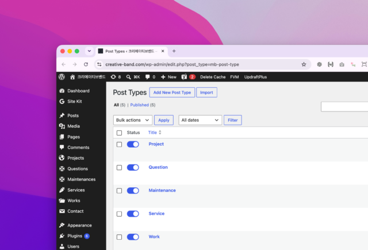Check the box for Maintenance row

(119, 191)
